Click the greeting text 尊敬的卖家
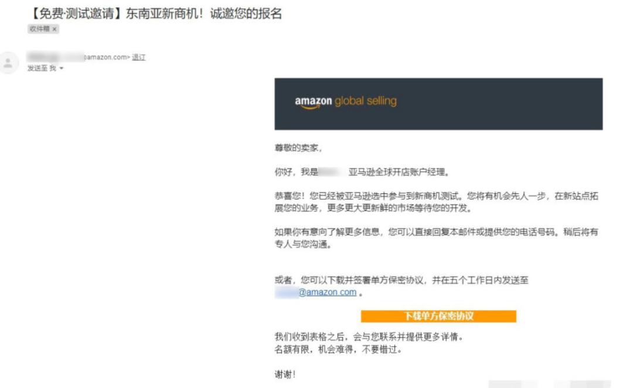Image resolution: width=633 pixels, height=388 pixels. click(x=298, y=148)
